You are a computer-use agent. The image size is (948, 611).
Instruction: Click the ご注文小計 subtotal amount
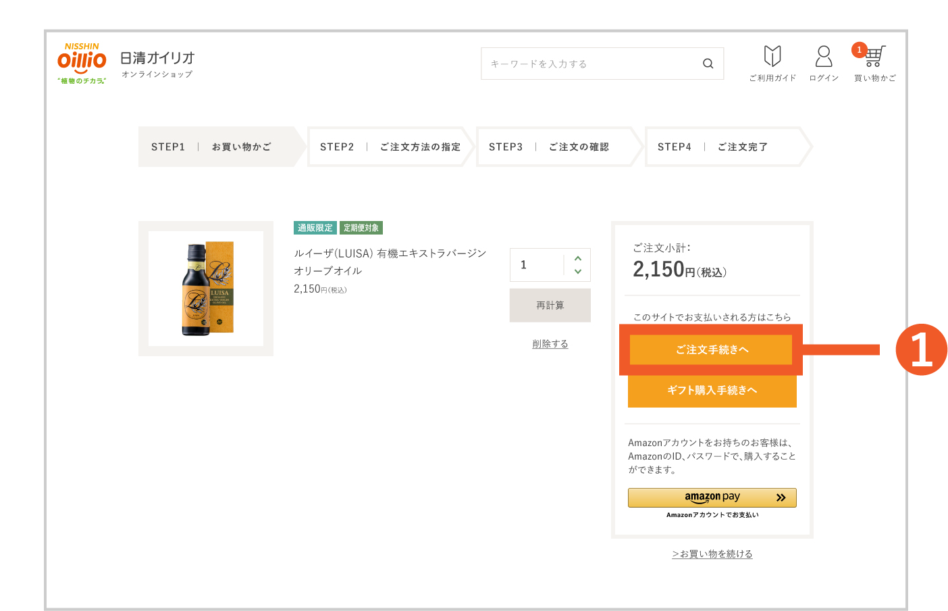click(679, 270)
